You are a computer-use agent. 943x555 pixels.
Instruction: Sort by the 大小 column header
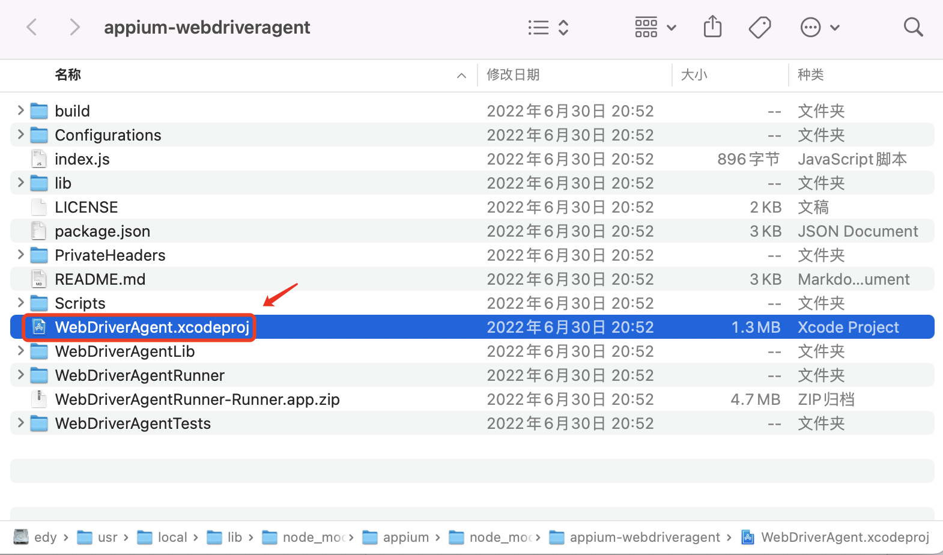coord(694,74)
